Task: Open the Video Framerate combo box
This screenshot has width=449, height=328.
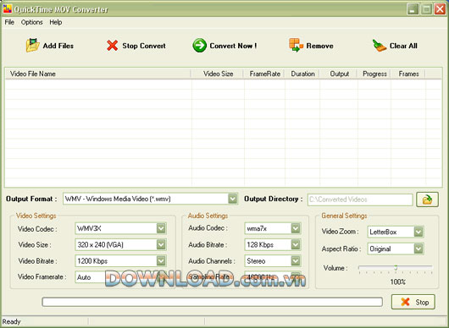Action: point(120,277)
